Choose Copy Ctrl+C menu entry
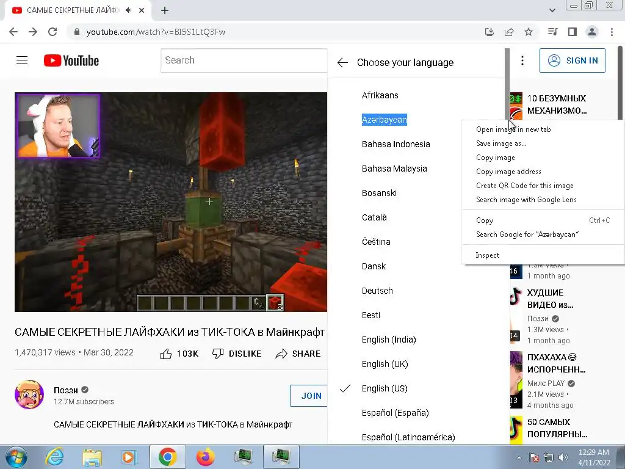The width and height of the screenshot is (625, 469). tap(543, 220)
